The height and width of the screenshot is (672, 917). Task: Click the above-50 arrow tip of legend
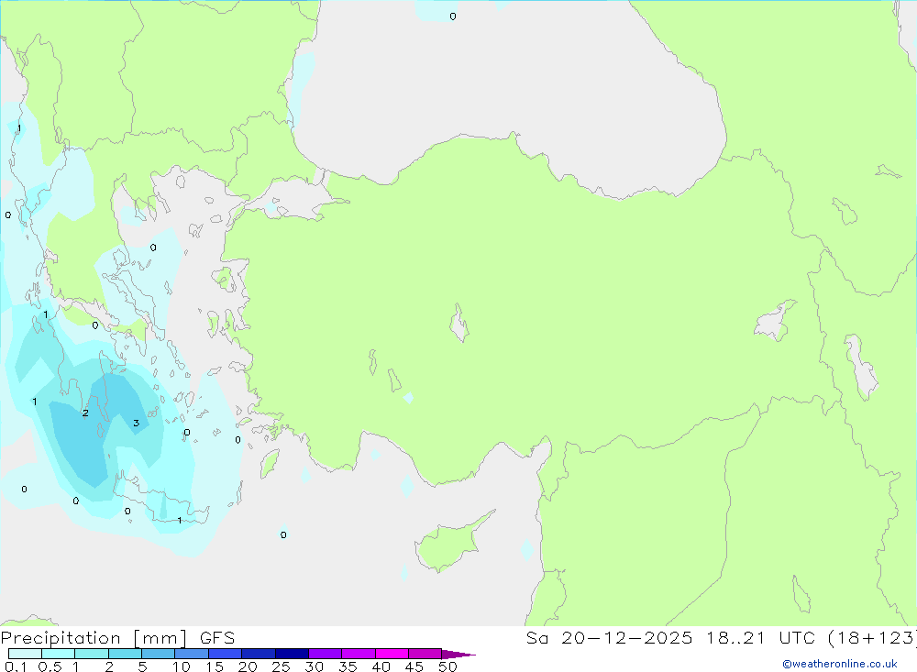tap(458, 655)
